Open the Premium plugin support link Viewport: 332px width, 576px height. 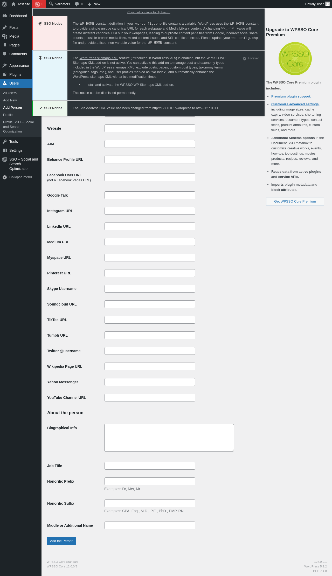click(291, 96)
